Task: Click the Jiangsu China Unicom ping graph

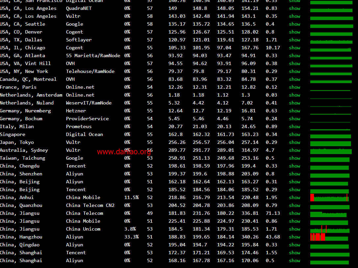Action: [330, 229]
